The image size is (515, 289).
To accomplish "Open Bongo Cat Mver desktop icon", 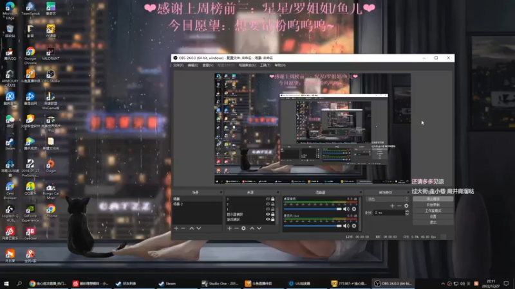I will coord(51,191).
